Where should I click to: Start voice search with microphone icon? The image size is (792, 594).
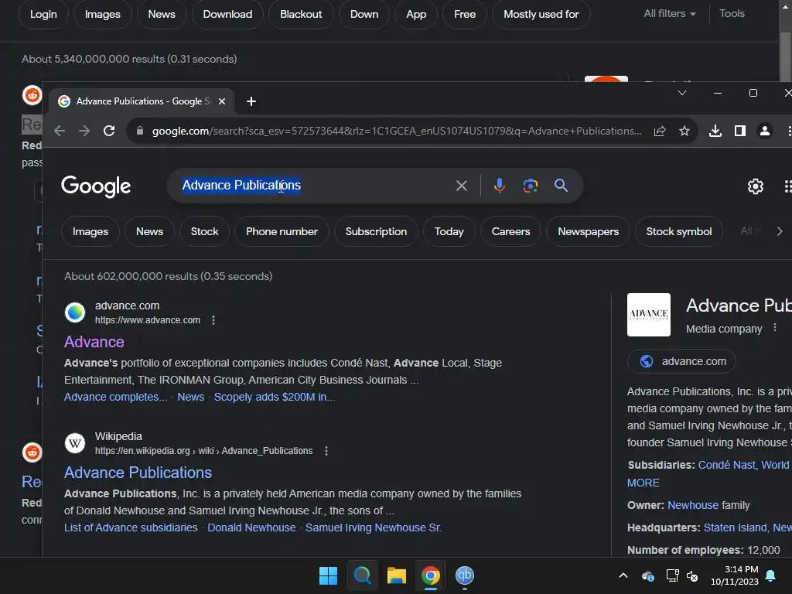(x=500, y=186)
